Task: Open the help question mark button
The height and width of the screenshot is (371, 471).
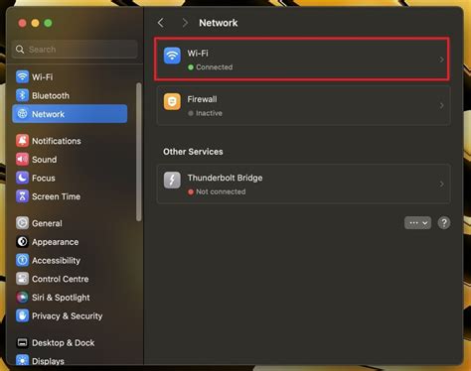Action: (444, 223)
